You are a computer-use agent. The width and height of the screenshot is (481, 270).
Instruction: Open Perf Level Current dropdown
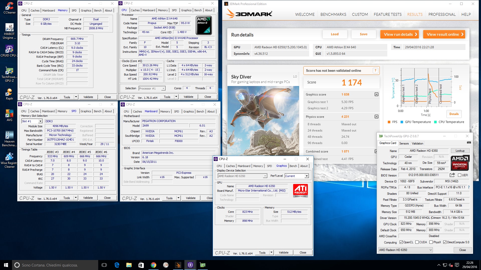(307, 176)
